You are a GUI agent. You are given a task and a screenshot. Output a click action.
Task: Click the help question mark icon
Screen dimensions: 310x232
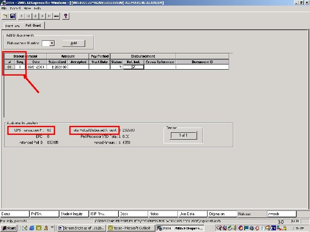65,16
